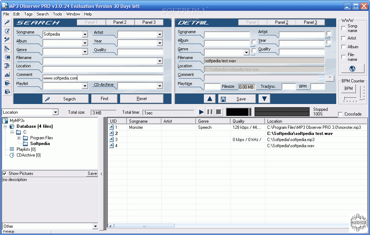The height and width of the screenshot is (235, 370).
Task: Click the CDArchive icon in tree
Action: tap(12, 155)
